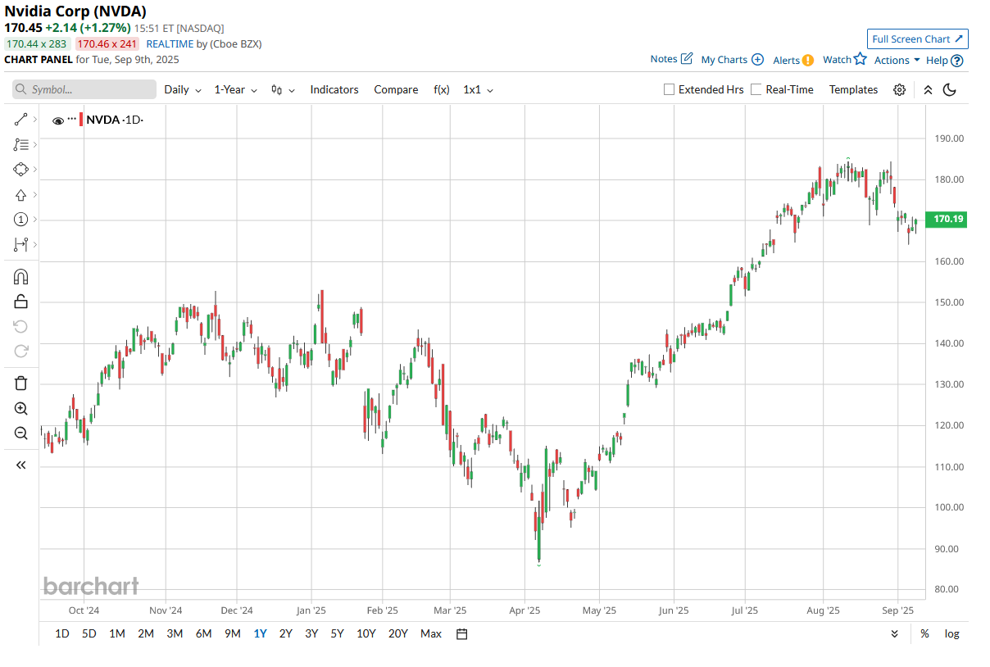Image resolution: width=990 pixels, height=667 pixels.
Task: Open the Indicators menu
Action: pyautogui.click(x=334, y=89)
